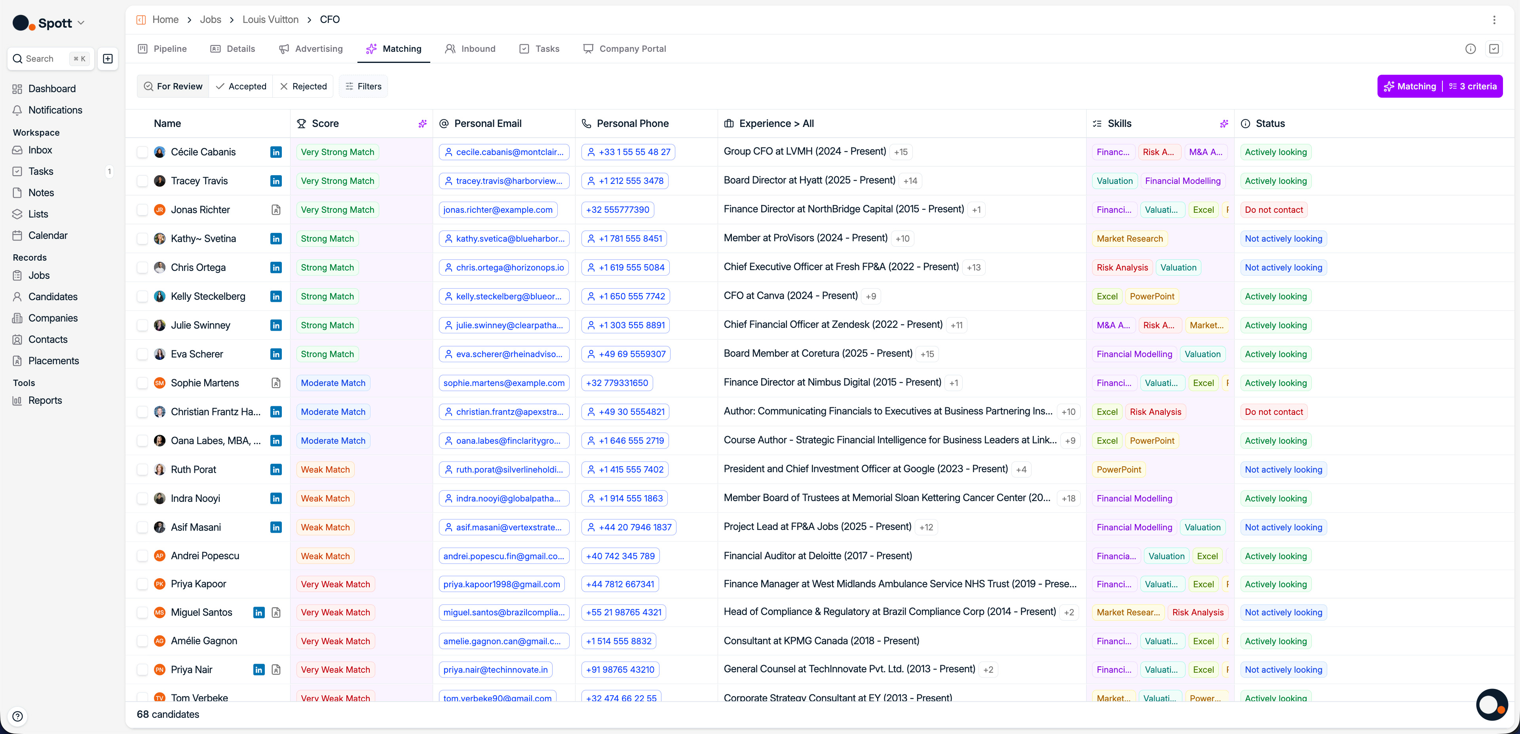The width and height of the screenshot is (1520, 734).
Task: Tick the checkbox beside Kelly Steckelberg
Action: (142, 297)
